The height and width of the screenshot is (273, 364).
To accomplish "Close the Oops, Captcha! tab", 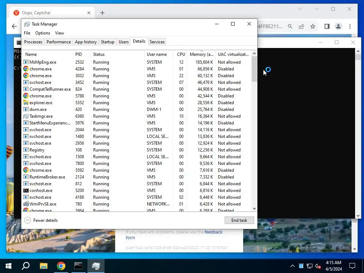I will point(89,13).
